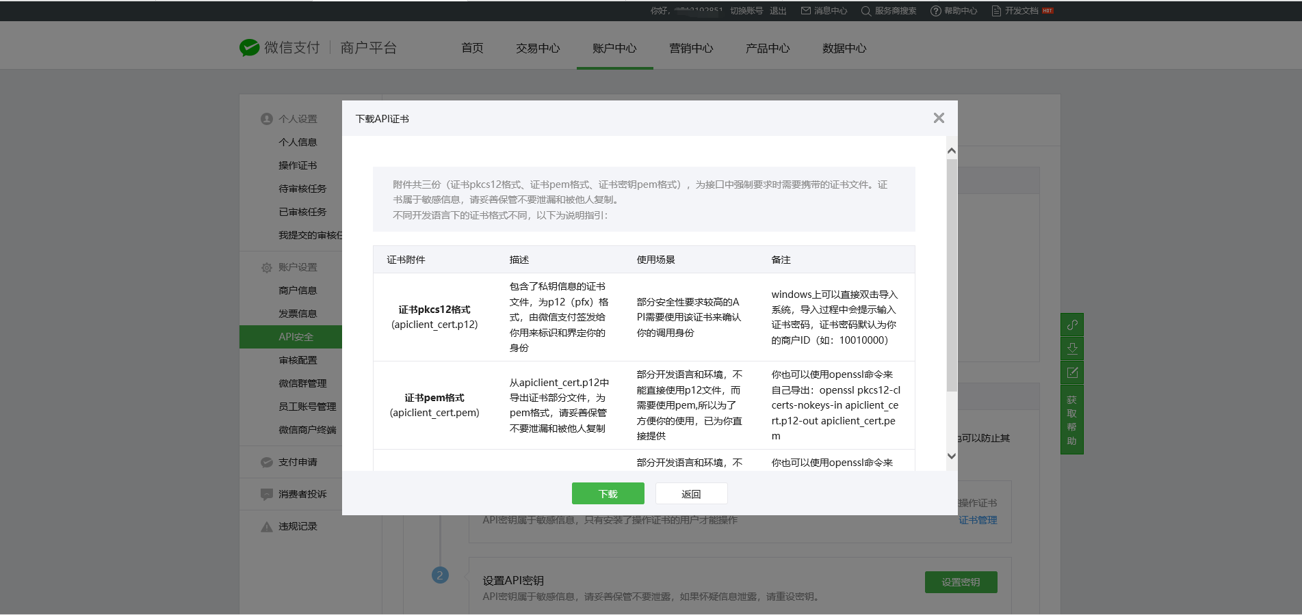Screen dimensions: 1302x615
Task: Close the 下载API证书 dialog
Action: pos(939,118)
